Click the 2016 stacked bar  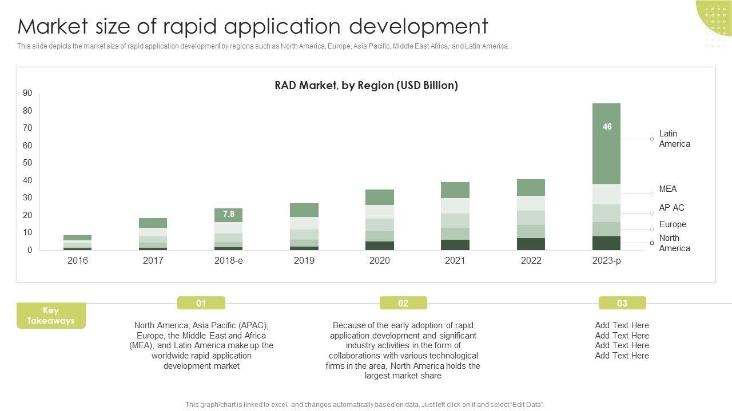pos(78,242)
